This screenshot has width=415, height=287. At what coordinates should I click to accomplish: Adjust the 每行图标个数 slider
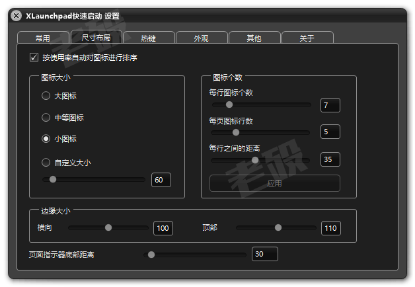pyautogui.click(x=262, y=105)
